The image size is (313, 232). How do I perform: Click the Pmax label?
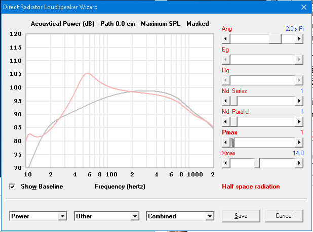(229, 132)
